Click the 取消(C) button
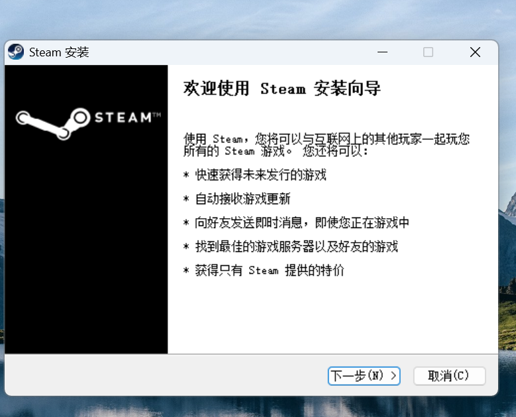Viewport: 516px width, 417px height. point(449,376)
